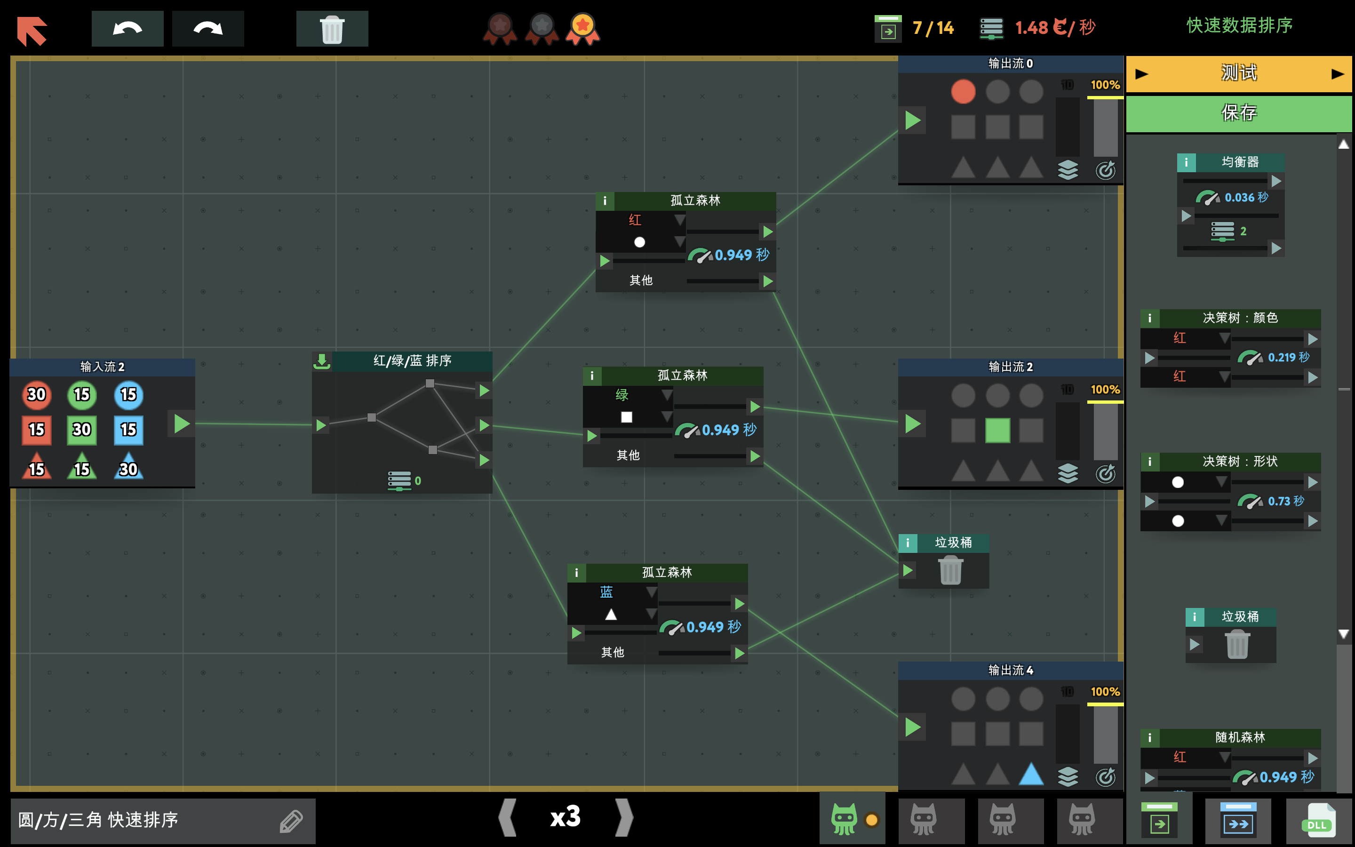This screenshot has width=1355, height=847.
Task: Click the download icon on 红/绿/蓝 排序 node
Action: tap(322, 361)
